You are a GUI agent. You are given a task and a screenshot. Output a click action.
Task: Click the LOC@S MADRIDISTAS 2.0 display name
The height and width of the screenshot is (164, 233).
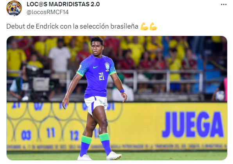pyautogui.click(x=63, y=4)
